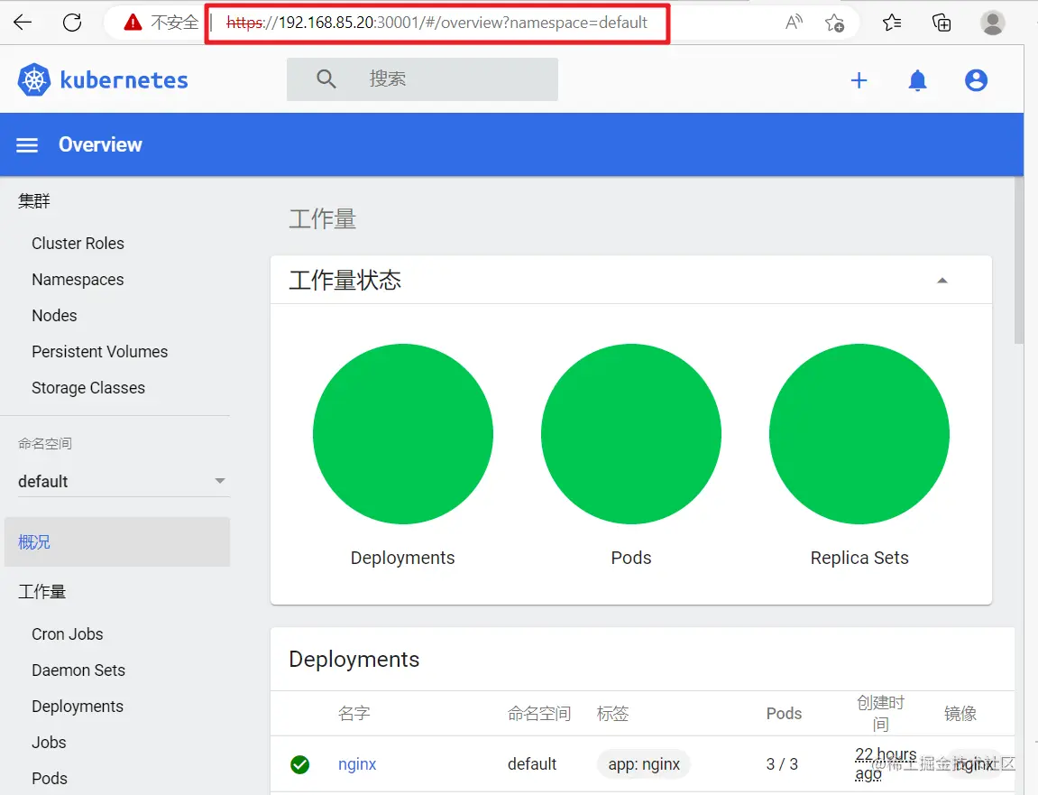Collapse the 工作量状态 card
This screenshot has width=1038, height=795.
942,281
